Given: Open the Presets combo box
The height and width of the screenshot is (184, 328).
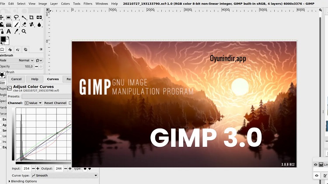Looking at the screenshot, I should [x=46, y=96].
